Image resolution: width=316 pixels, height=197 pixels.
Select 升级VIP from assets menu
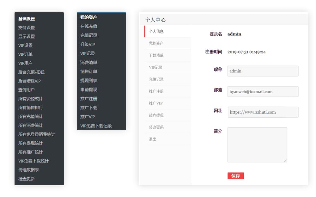[x=88, y=44]
